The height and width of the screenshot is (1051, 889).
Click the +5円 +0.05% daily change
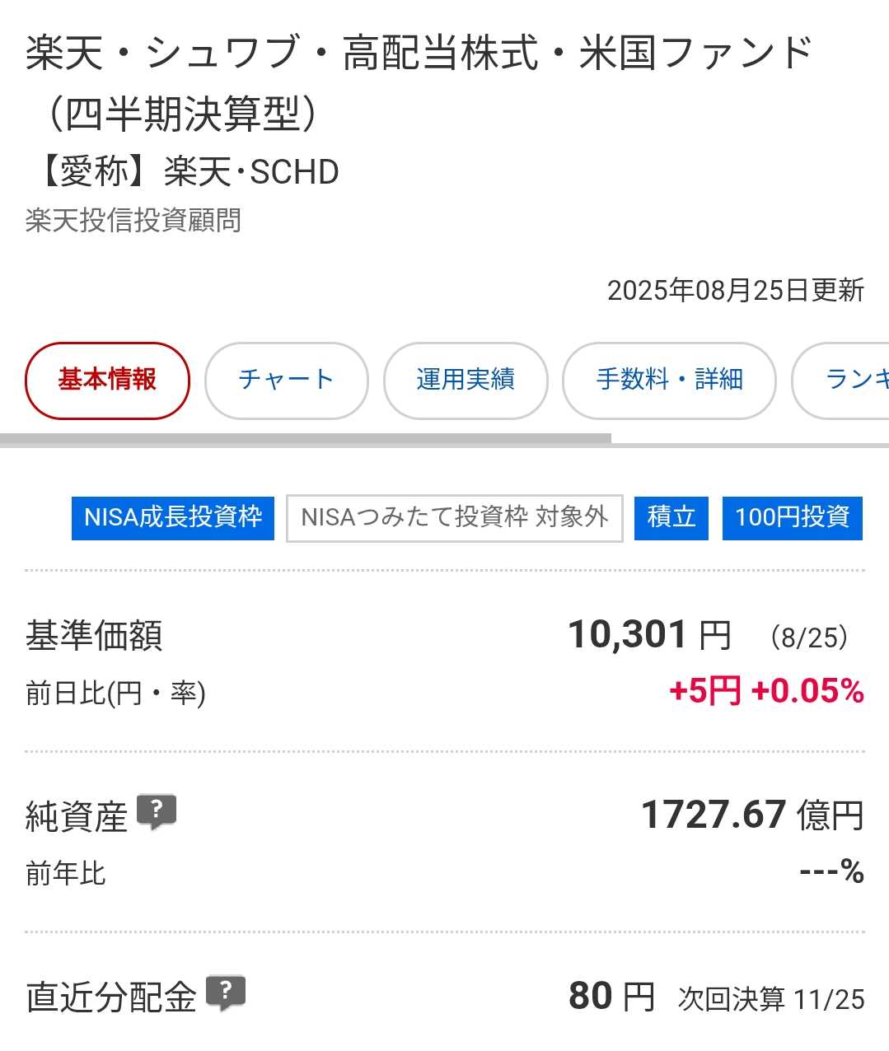point(765,690)
